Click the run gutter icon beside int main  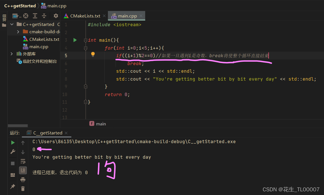75,40
